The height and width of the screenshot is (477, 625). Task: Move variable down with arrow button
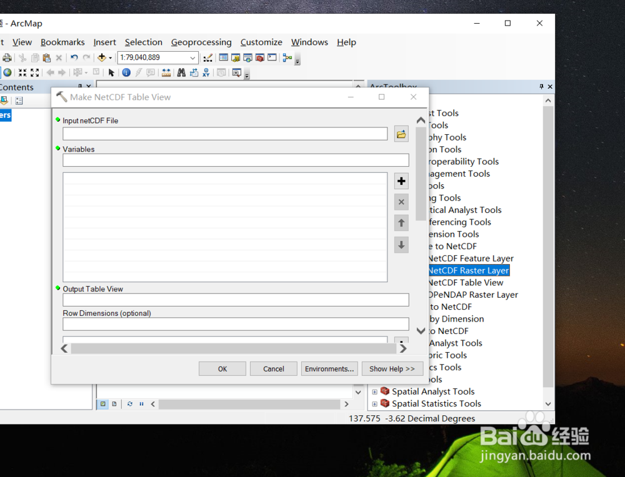(401, 245)
